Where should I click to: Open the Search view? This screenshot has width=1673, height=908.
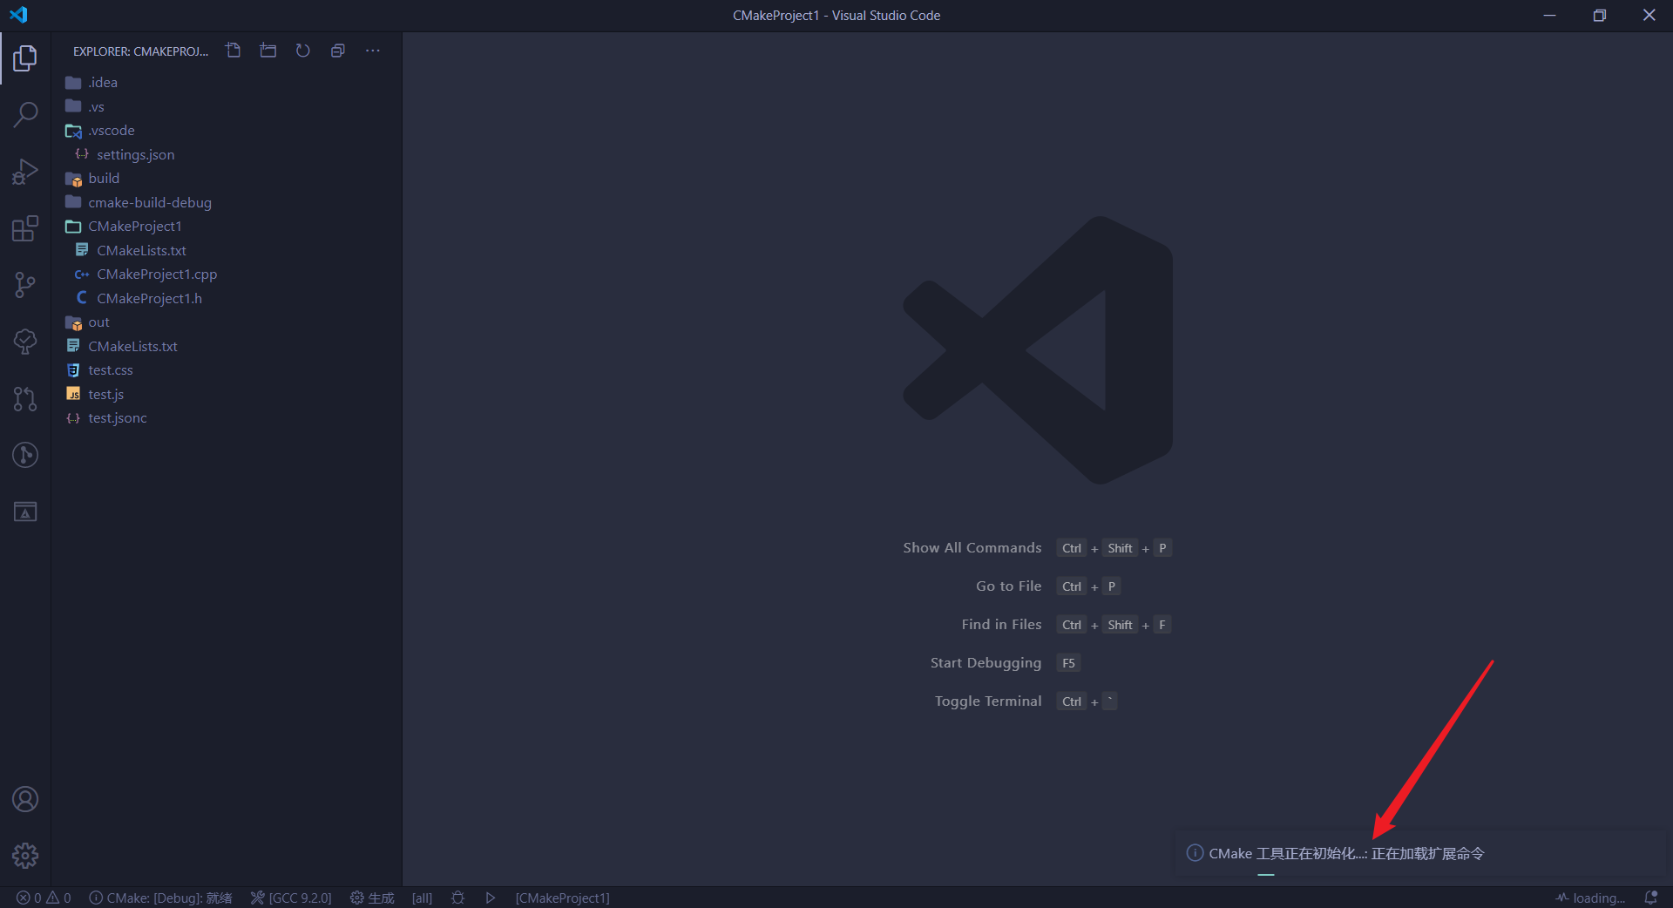tap(25, 115)
